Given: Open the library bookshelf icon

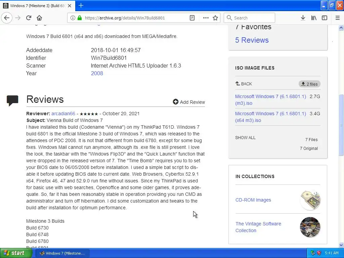Looking at the screenshot, I should pos(314,18).
